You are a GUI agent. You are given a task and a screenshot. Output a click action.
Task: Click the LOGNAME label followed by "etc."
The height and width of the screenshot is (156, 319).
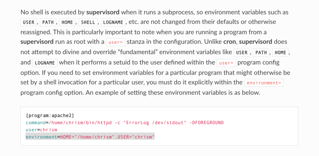coord(113,22)
